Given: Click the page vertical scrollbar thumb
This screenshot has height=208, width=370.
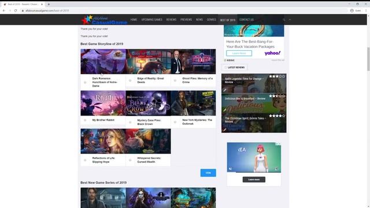Looking at the screenshot, I should [368, 59].
